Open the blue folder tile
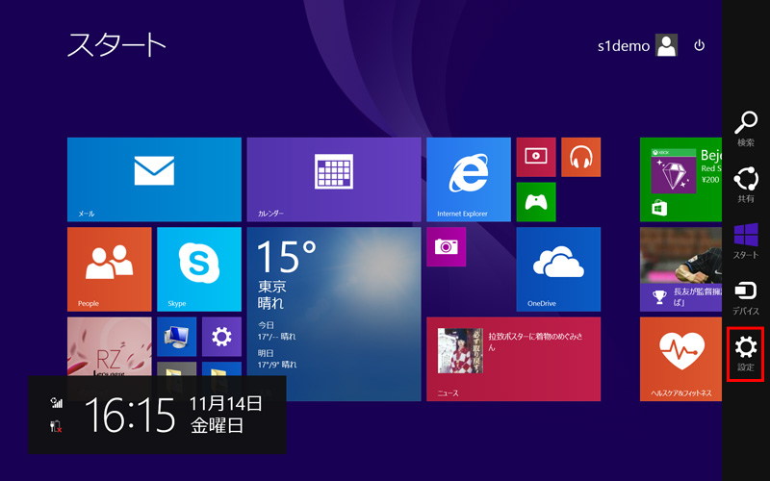 click(x=221, y=369)
